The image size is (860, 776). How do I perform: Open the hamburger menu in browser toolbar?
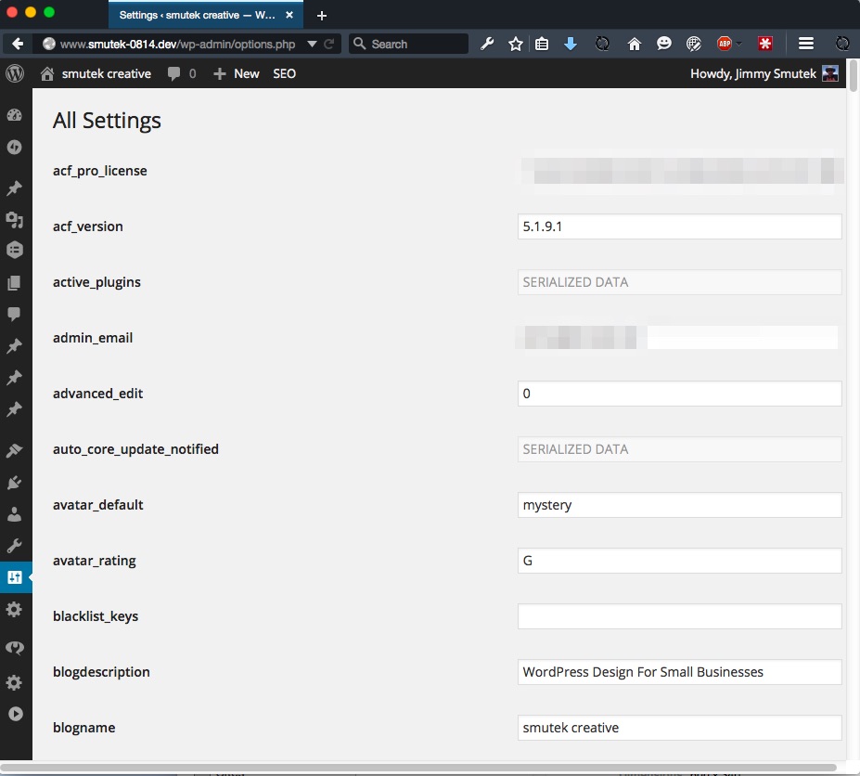[x=805, y=44]
